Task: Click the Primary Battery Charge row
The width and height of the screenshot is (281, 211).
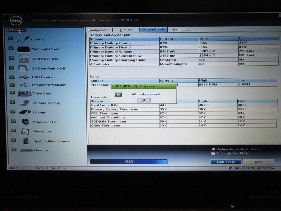Action: (184, 43)
